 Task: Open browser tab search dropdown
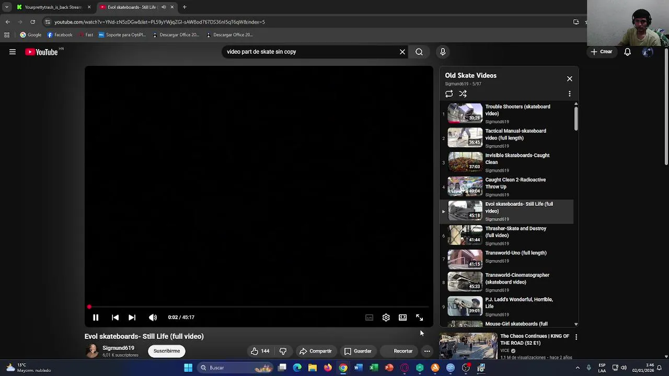(6, 7)
